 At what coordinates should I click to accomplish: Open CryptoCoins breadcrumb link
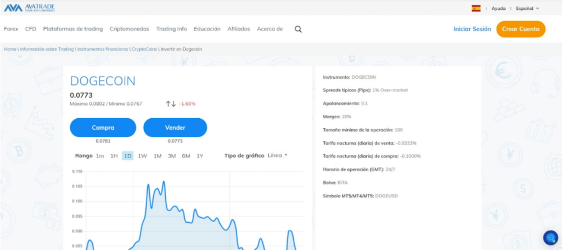[x=144, y=49]
